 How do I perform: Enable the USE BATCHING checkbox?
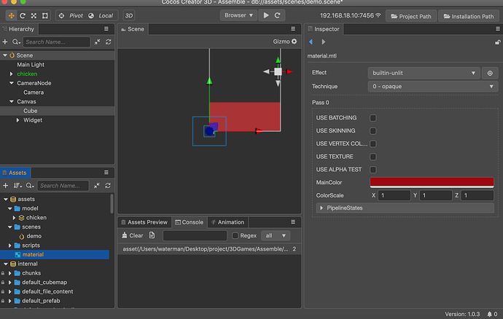coord(373,118)
